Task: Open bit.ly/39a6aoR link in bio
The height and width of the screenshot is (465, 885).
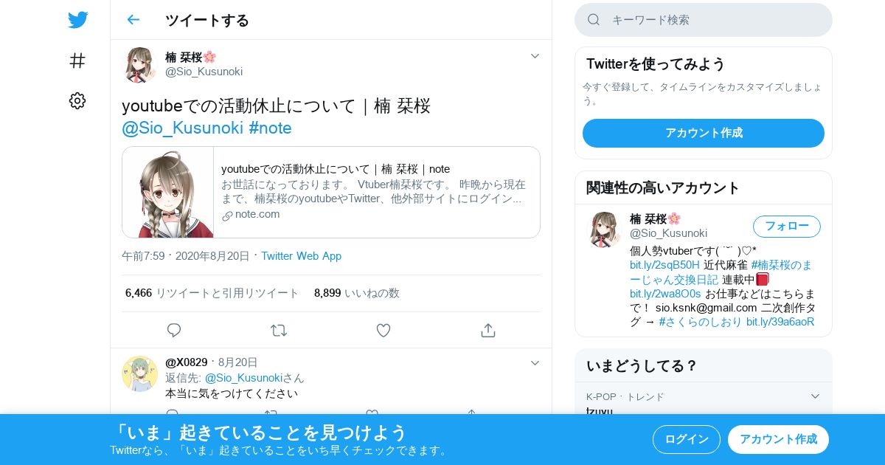Action: pyautogui.click(x=780, y=322)
